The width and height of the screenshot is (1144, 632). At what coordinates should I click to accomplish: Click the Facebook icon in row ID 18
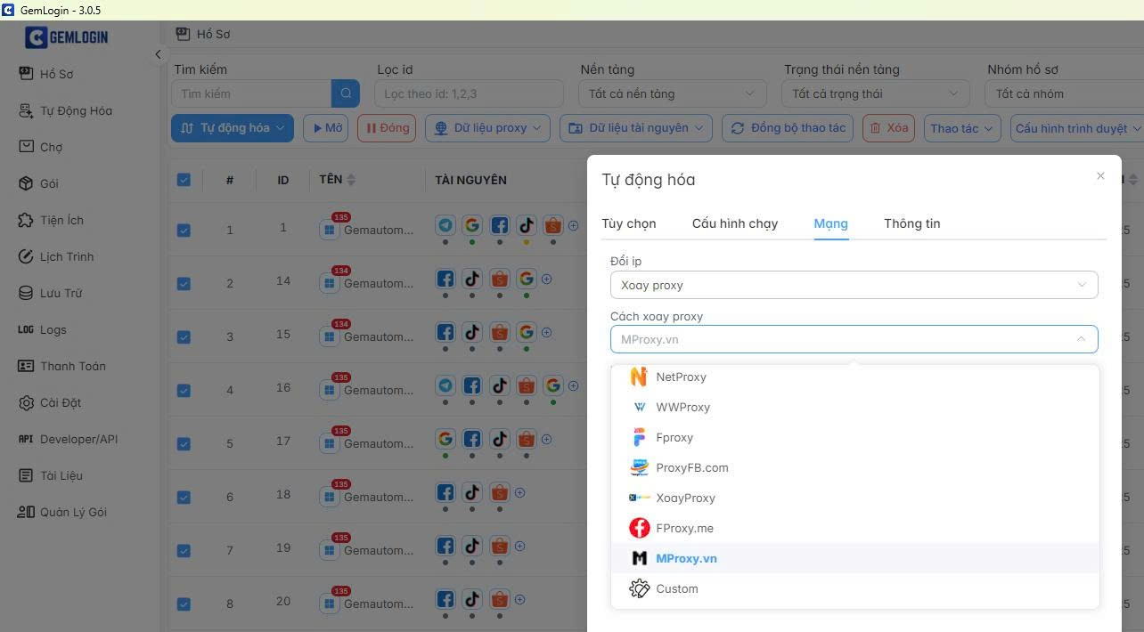pyautogui.click(x=445, y=492)
